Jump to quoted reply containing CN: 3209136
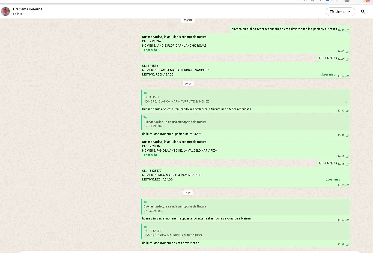The image size is (373, 253). pyautogui.click(x=245, y=207)
